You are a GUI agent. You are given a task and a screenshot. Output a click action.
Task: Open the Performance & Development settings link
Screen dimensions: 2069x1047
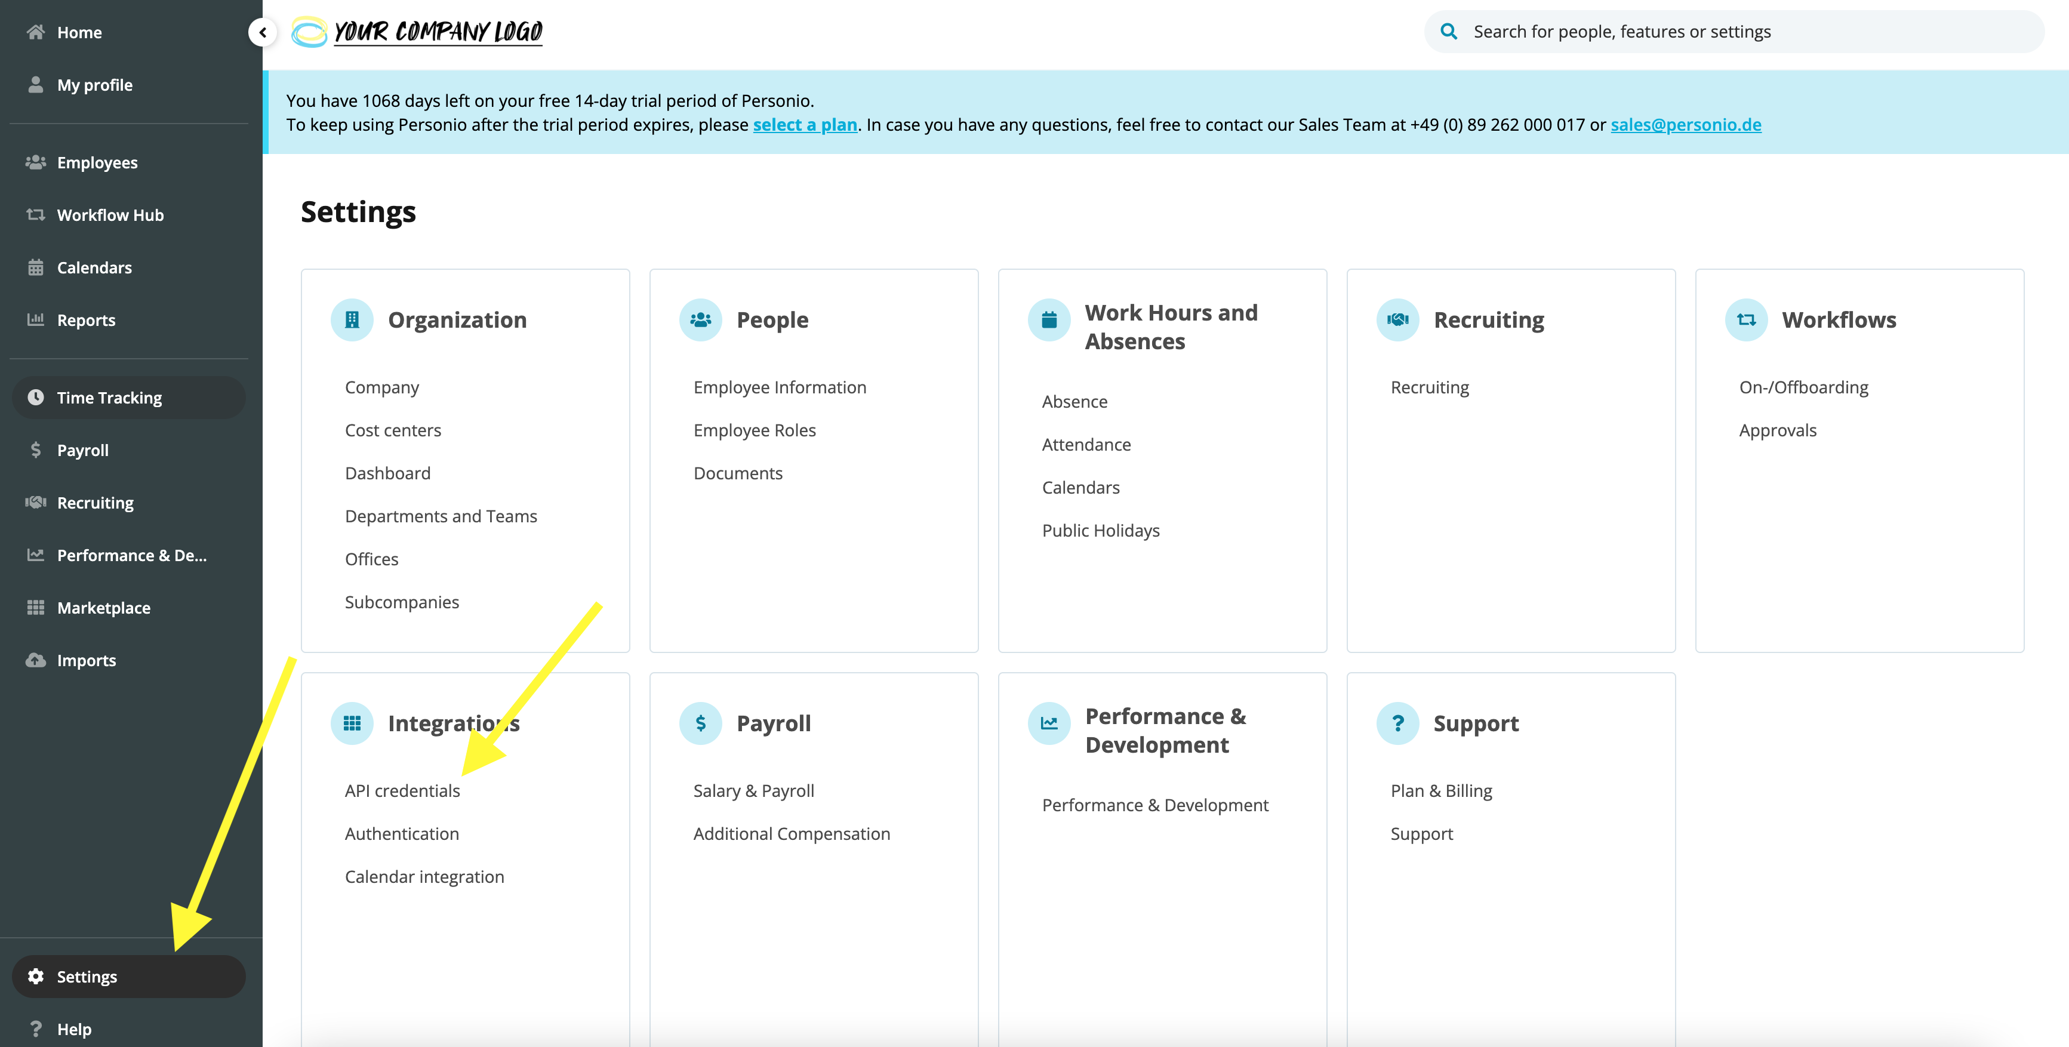tap(1155, 805)
